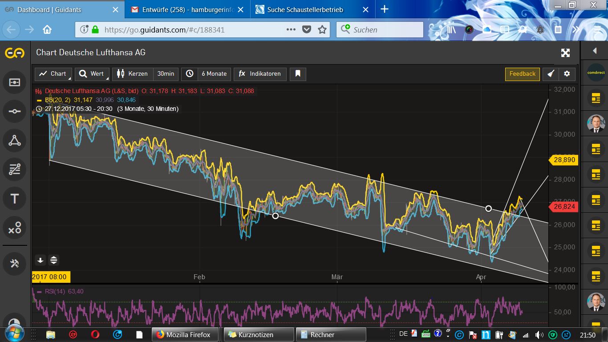Change the 30min interval setting

click(166, 74)
